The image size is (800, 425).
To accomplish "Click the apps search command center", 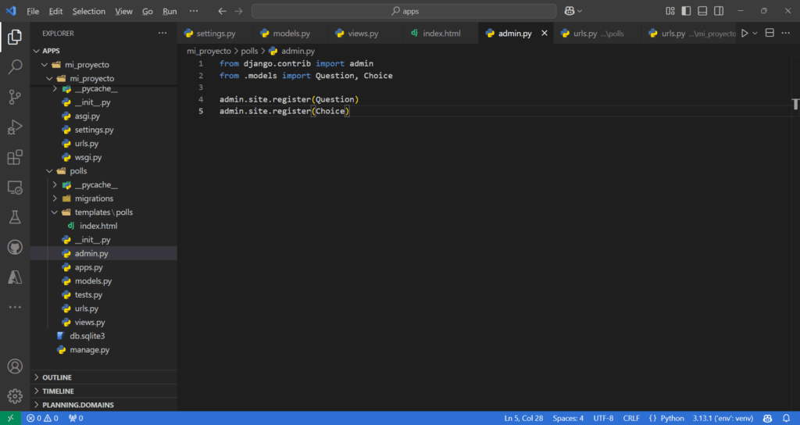I will coord(404,11).
